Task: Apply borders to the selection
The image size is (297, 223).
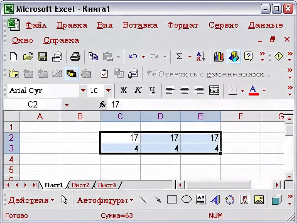Action: tap(233, 90)
